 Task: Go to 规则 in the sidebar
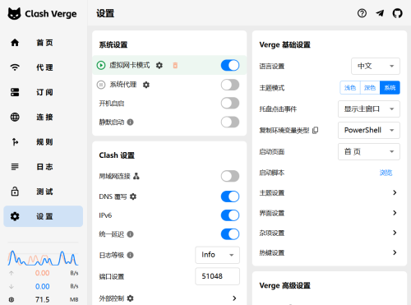pos(44,141)
